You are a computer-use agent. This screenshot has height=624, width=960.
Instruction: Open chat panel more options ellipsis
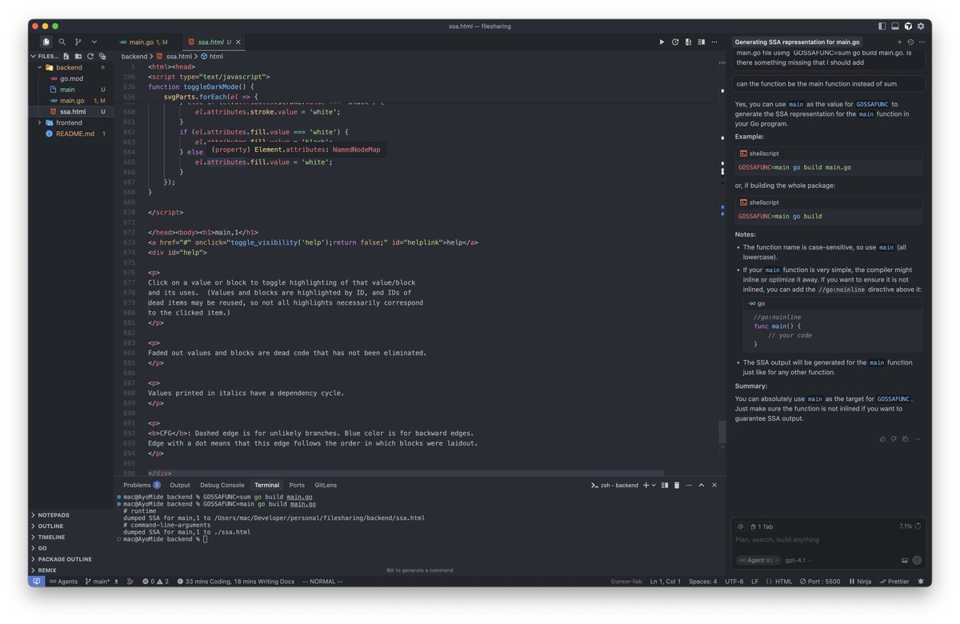pyautogui.click(x=922, y=42)
